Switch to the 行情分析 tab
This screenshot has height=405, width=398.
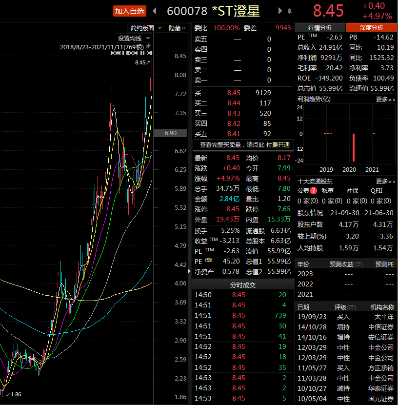(x=320, y=27)
